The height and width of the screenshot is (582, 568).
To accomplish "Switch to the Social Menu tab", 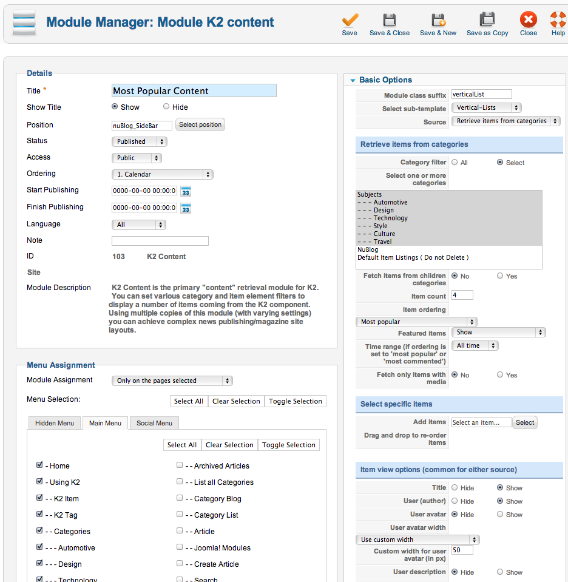I will pos(154,423).
